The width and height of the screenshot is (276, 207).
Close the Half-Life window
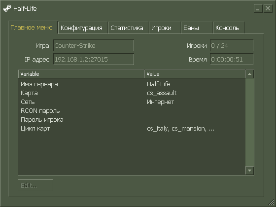268,8
